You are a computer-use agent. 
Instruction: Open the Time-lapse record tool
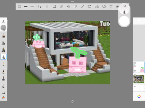point(104,7)
